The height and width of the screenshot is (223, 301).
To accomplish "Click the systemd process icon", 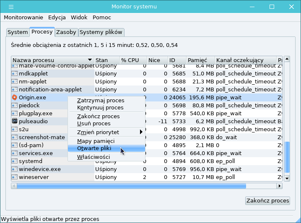I will point(15,161).
